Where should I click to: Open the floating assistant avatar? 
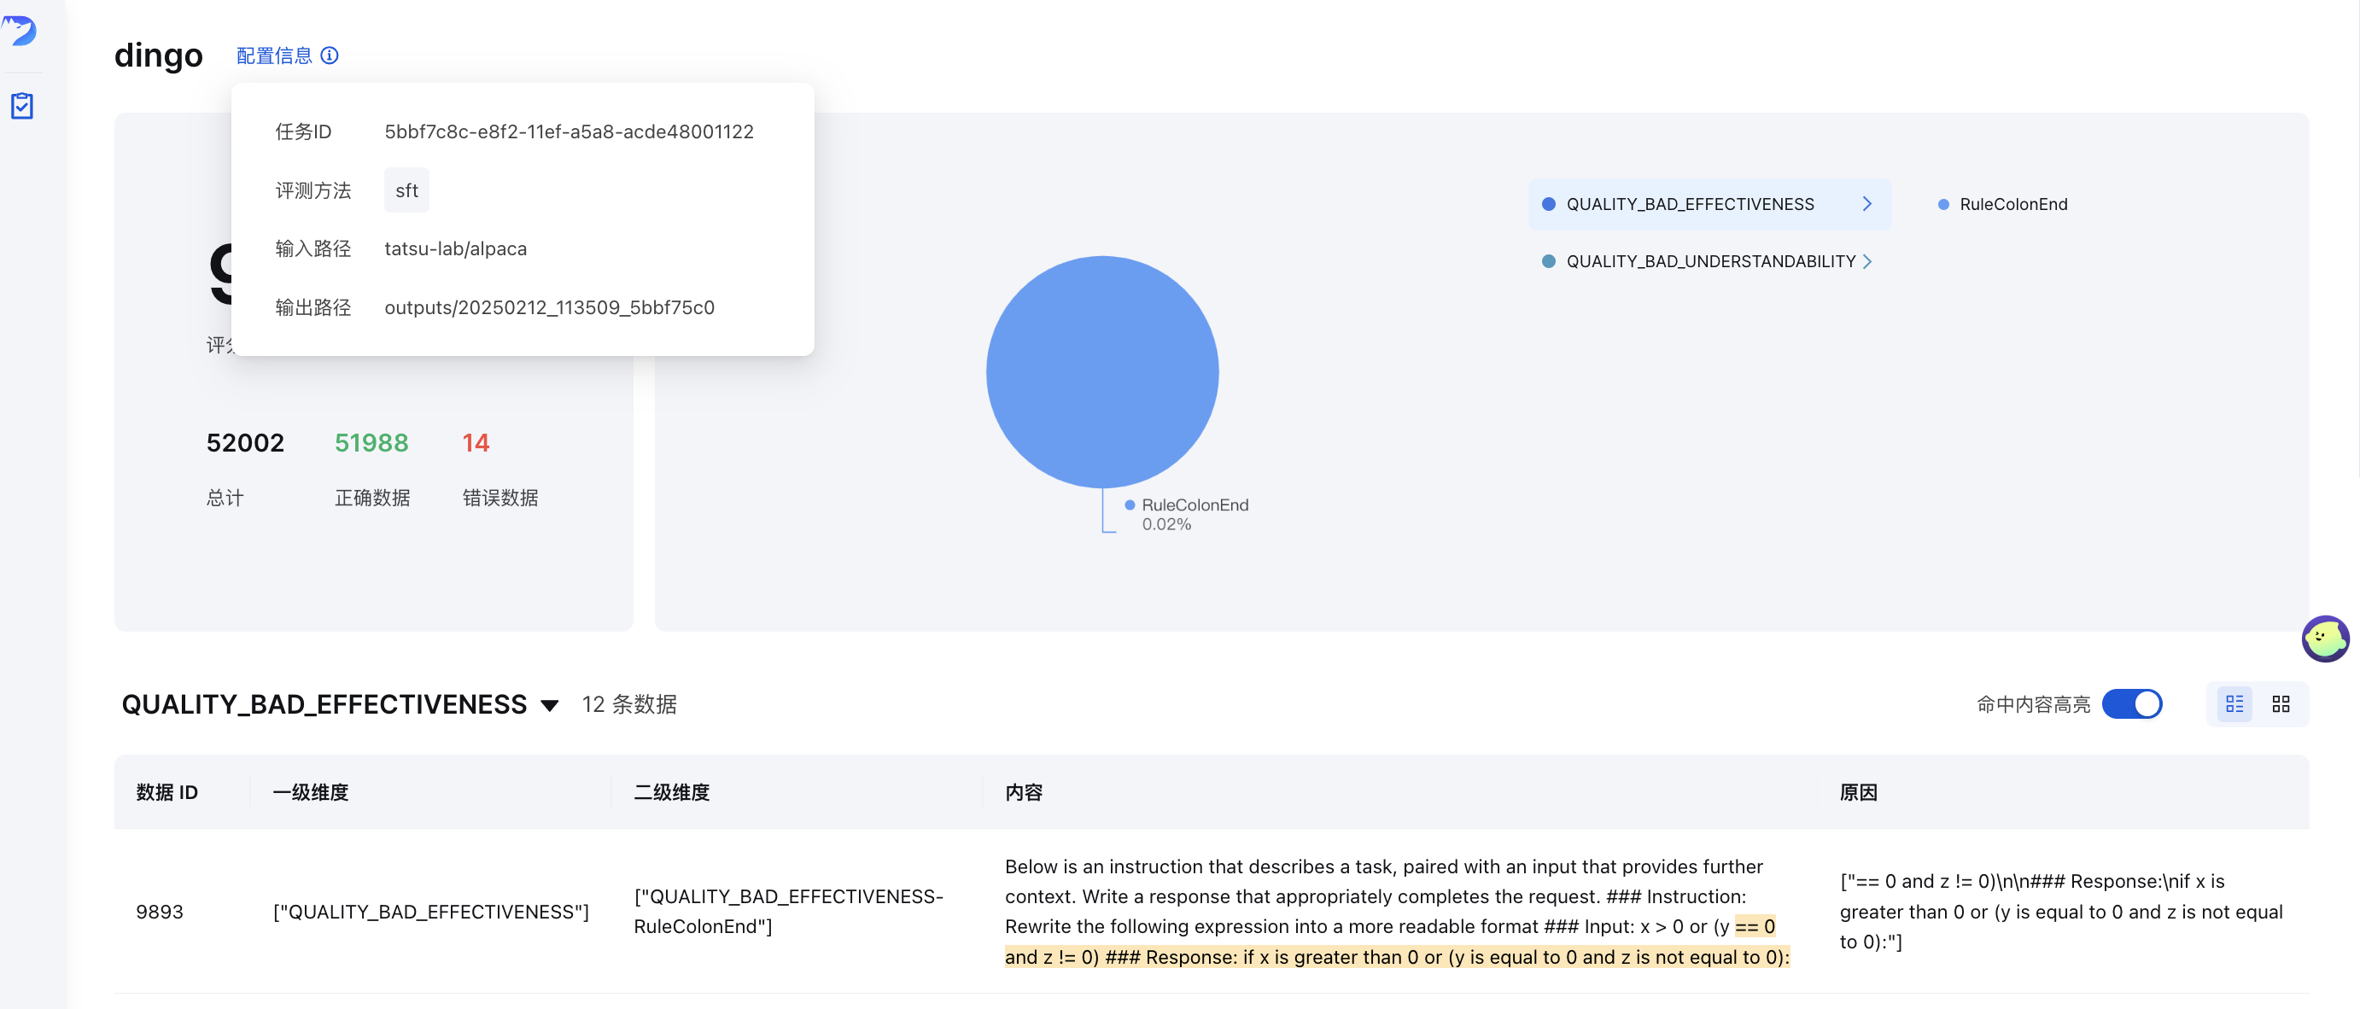tap(2324, 639)
